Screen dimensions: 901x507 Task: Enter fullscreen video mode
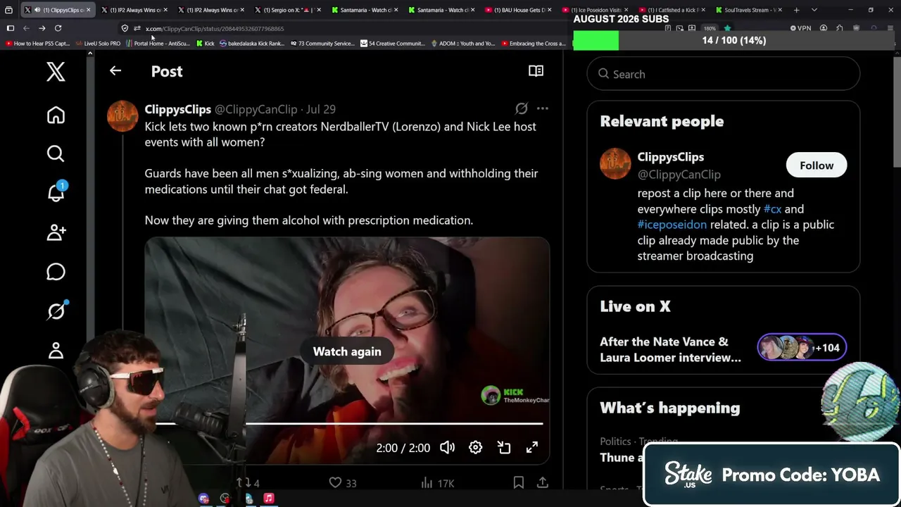[531, 447]
